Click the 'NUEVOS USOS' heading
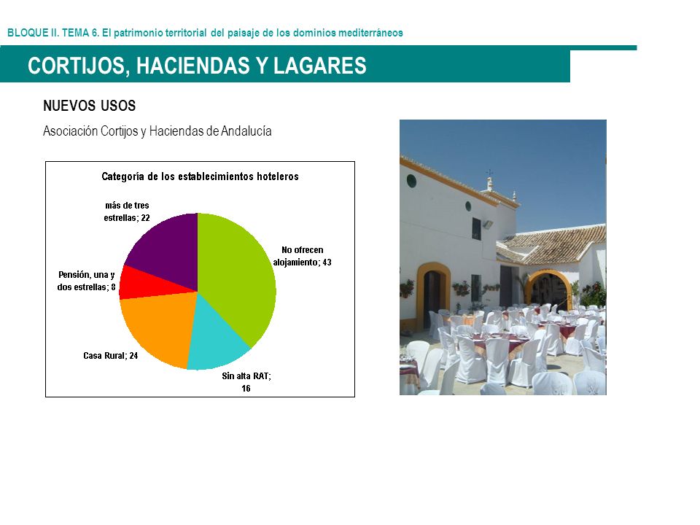Viewport: 700px width, 525px height. (89, 106)
